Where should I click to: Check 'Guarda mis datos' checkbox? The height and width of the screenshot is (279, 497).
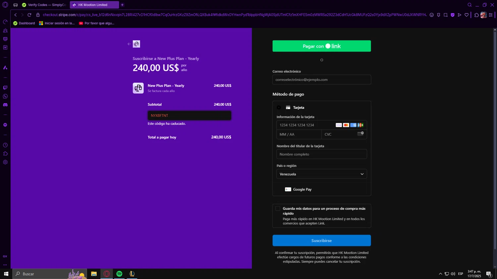pyautogui.click(x=278, y=208)
